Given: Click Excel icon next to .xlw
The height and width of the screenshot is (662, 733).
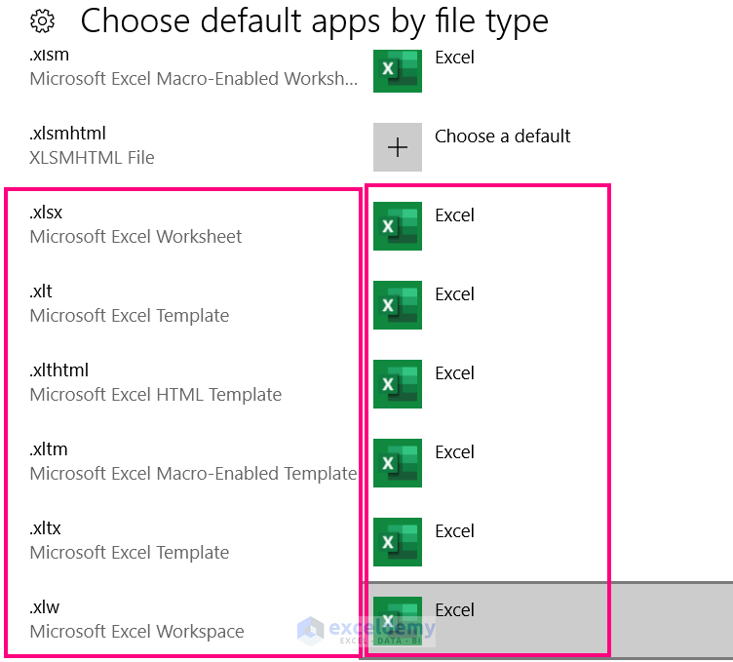Looking at the screenshot, I should (398, 620).
